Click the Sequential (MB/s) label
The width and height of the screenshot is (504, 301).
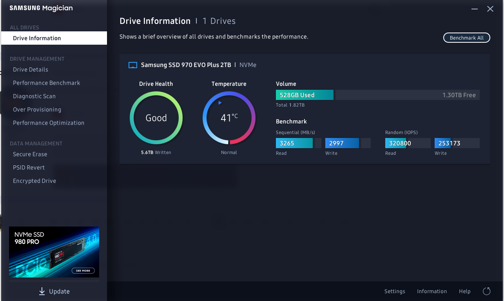click(296, 132)
